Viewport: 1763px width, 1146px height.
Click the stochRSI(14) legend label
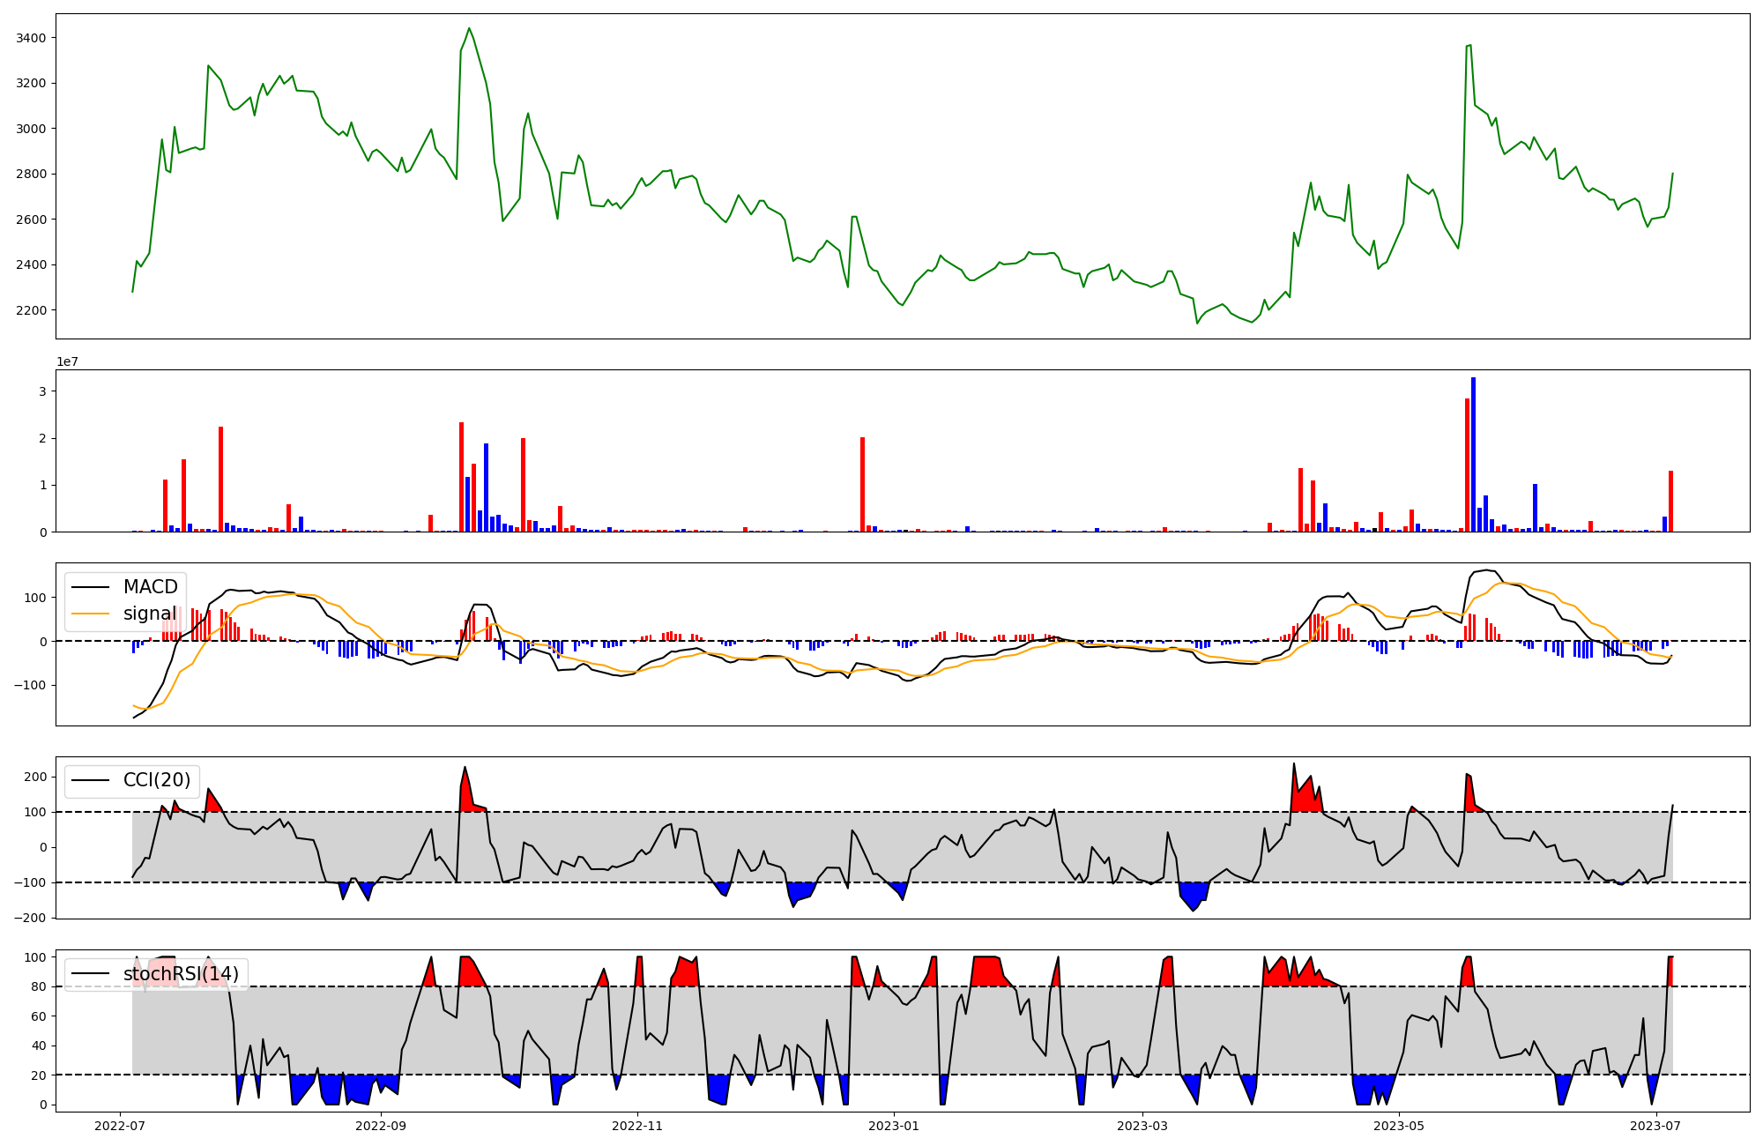[x=181, y=974]
